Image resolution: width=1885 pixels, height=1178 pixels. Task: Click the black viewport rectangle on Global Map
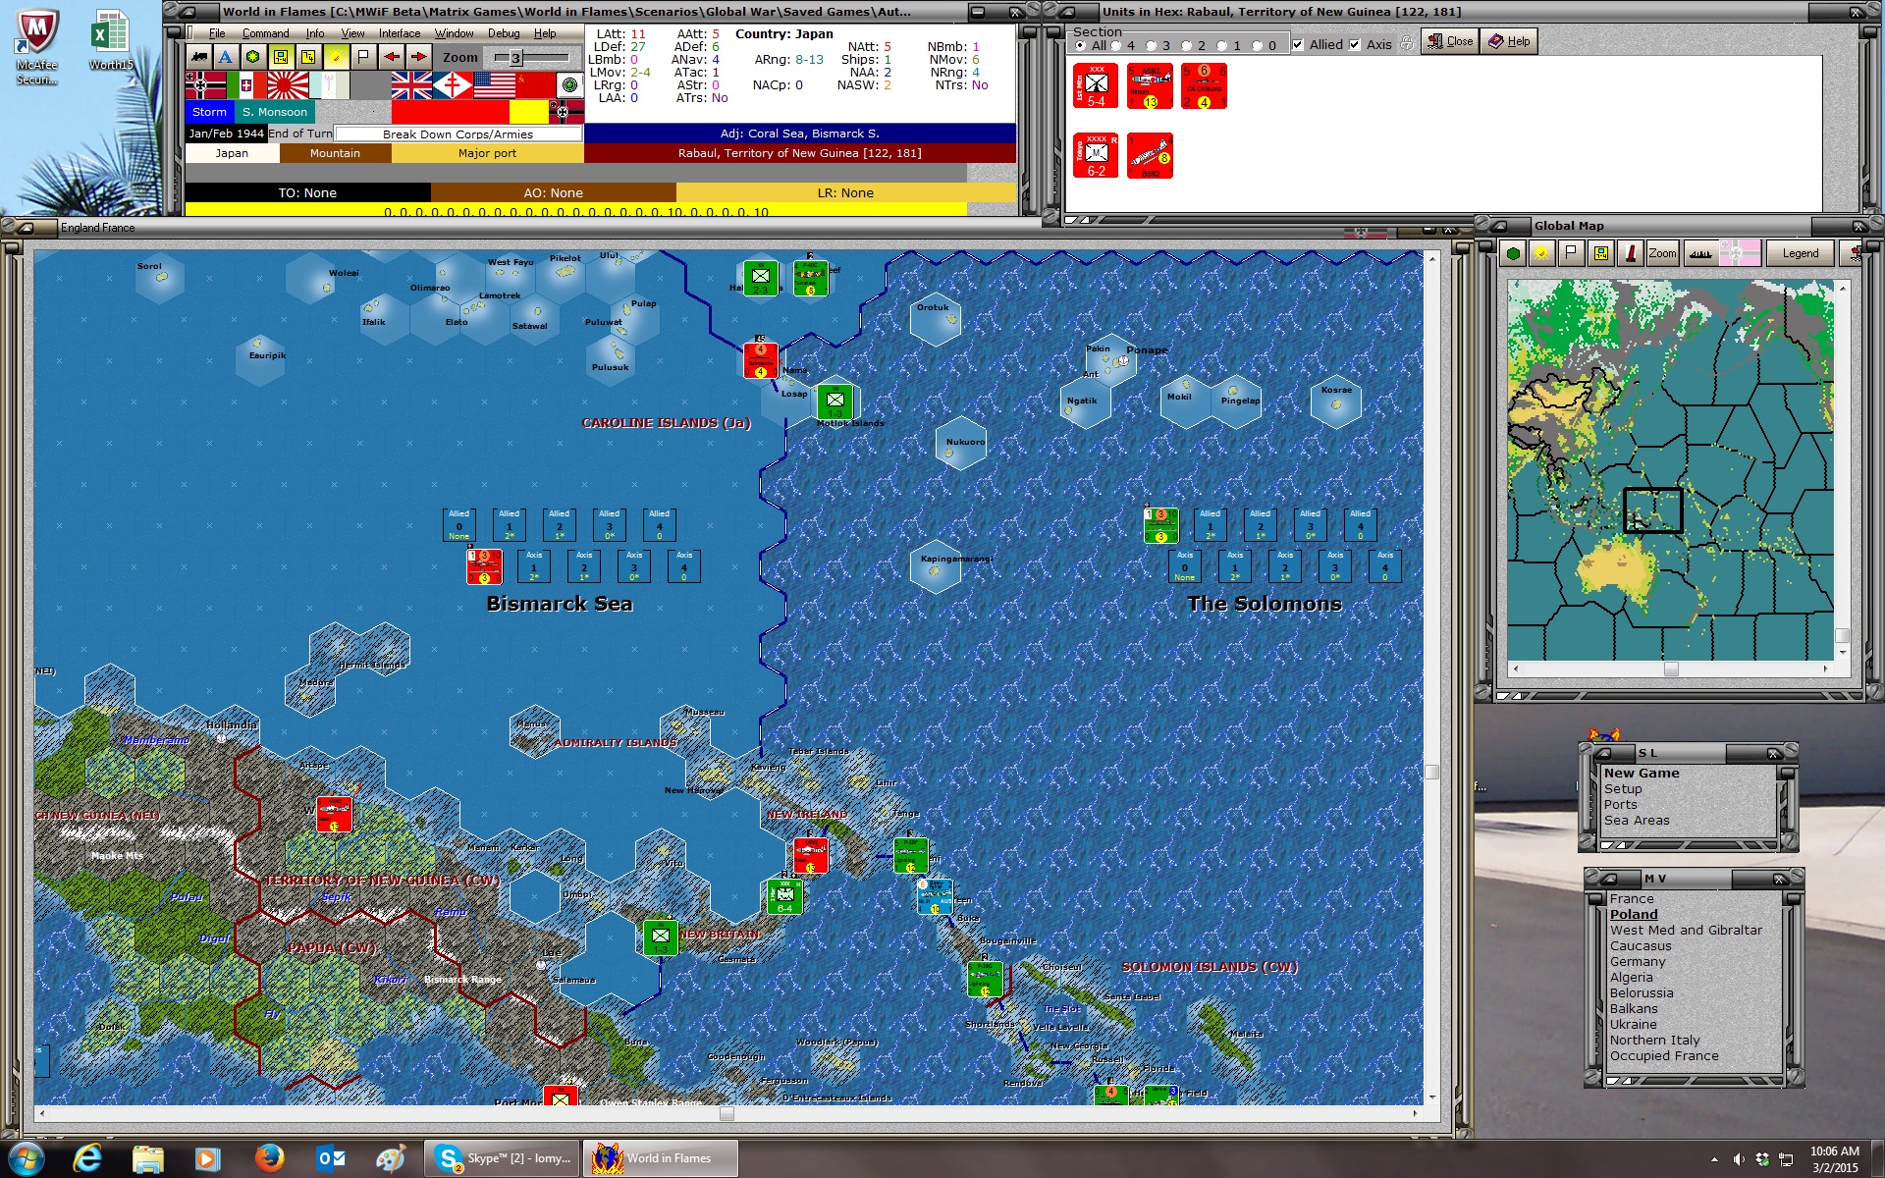1652,509
